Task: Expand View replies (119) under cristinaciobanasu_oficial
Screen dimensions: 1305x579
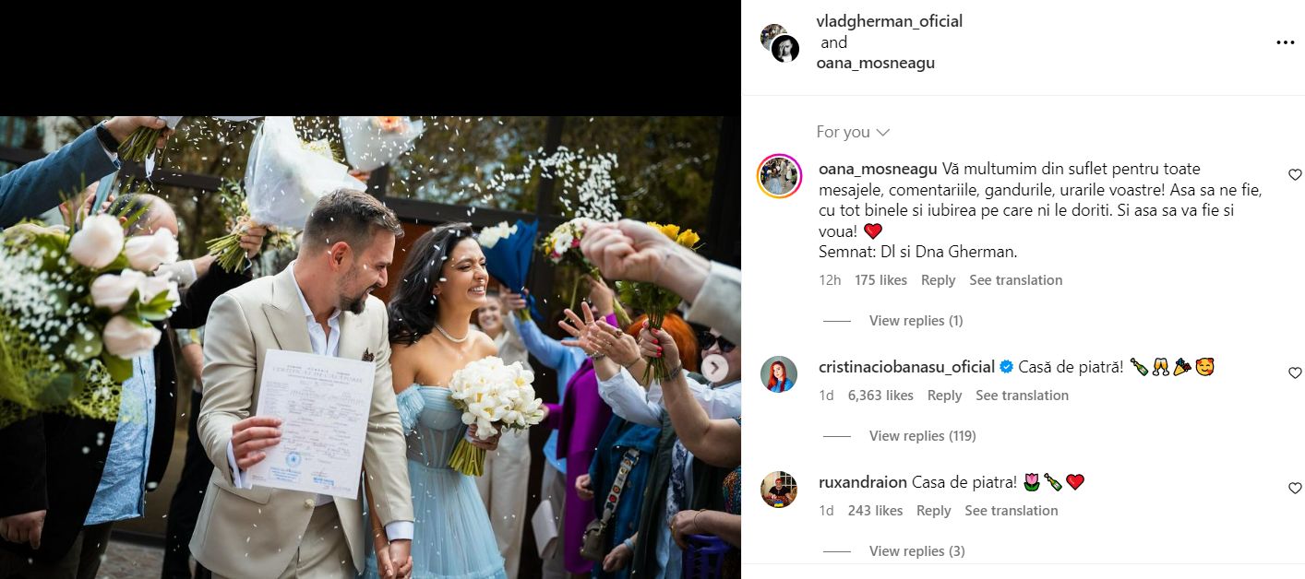Action: click(922, 436)
